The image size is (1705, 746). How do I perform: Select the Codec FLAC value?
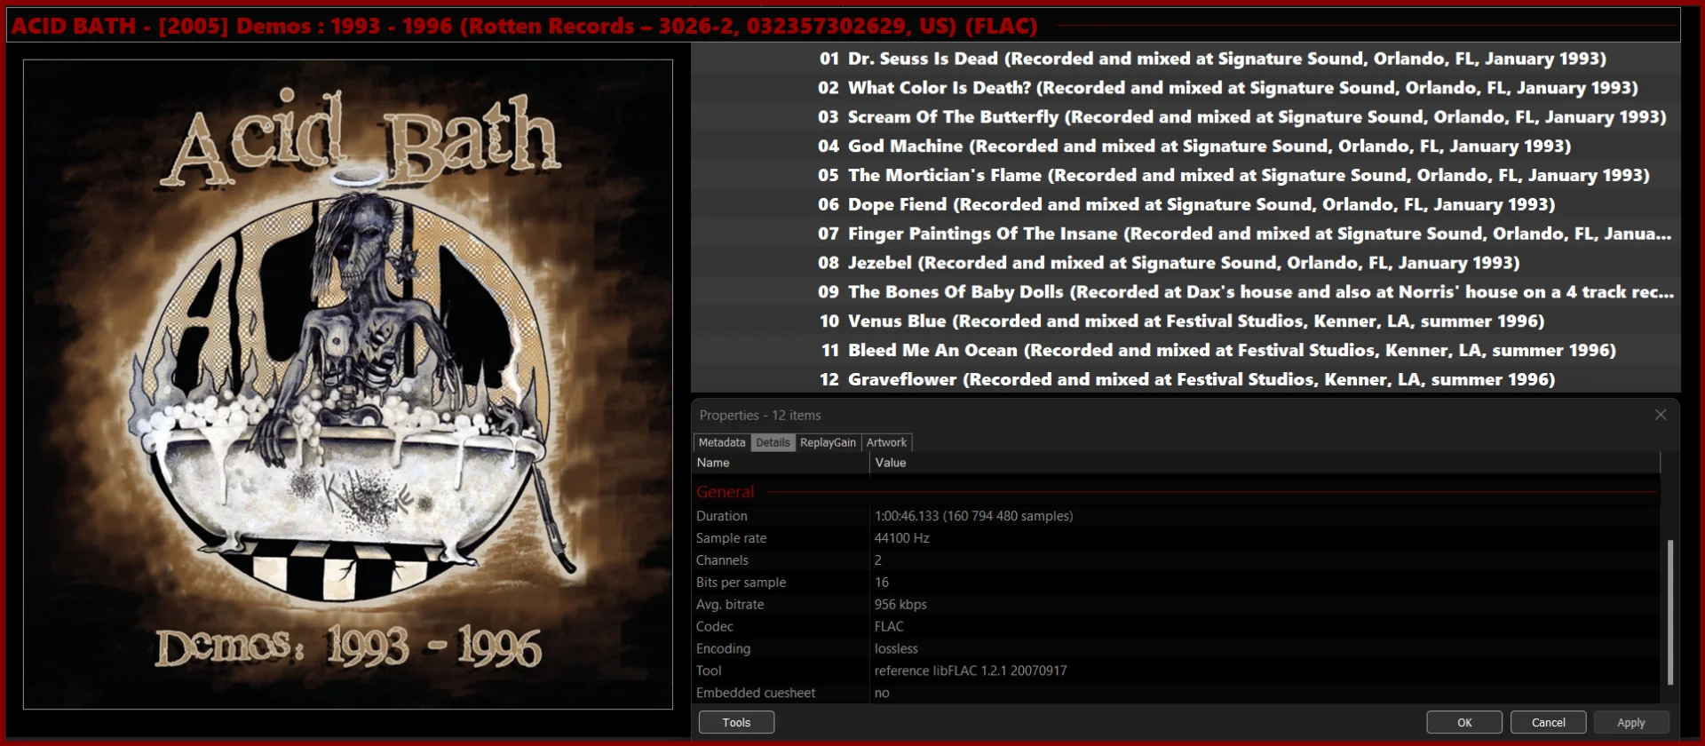coord(889,627)
